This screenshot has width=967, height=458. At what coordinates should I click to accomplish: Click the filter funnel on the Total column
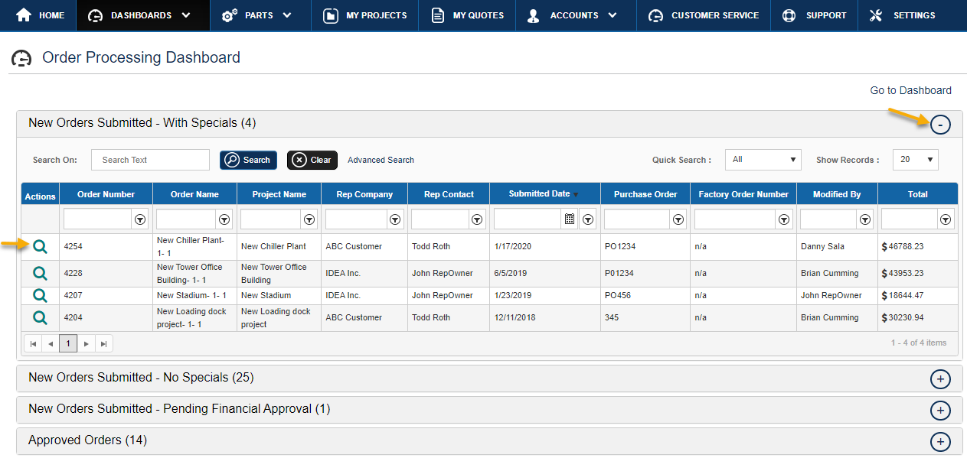(946, 219)
